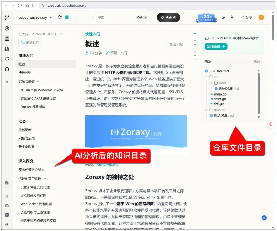Viewport: 277px width, 231px height.
Task: Collapse the 安装与部署 section
Action: [x=38, y=81]
